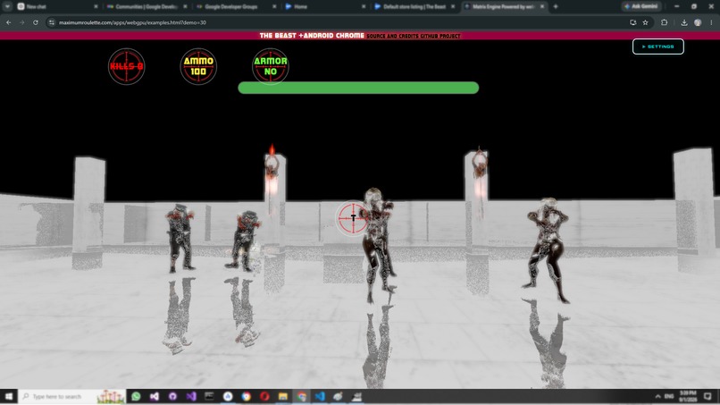
Task: Close the New chat tab
Action: (96, 6)
